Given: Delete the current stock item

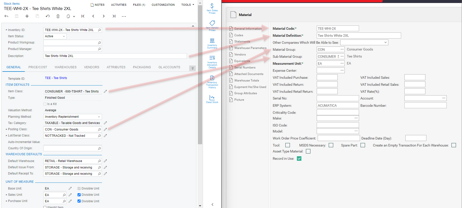Looking at the screenshot, I should pyautogui.click(x=58, y=16).
